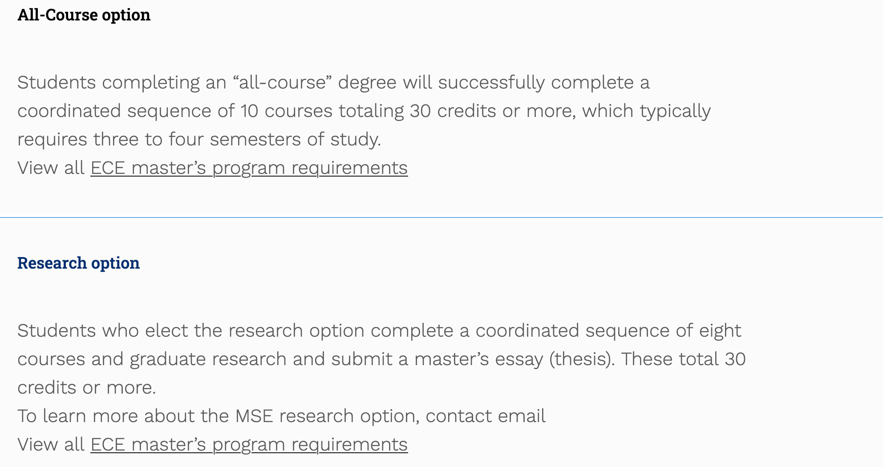The width and height of the screenshot is (883, 467).
Task: Click the "credits or more." line in Research section
Action: tap(87, 388)
